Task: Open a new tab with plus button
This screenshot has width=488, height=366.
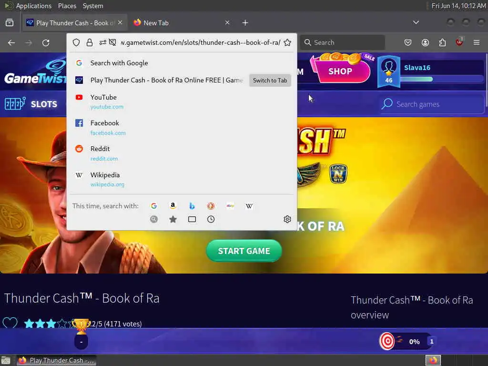Action: (245, 23)
